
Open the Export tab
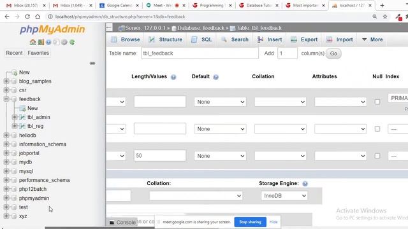click(304, 39)
